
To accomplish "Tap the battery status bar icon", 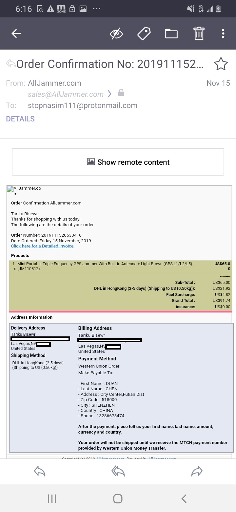I will (x=218, y=9).
